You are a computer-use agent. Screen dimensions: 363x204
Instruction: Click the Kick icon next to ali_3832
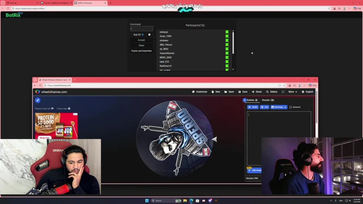point(227,49)
